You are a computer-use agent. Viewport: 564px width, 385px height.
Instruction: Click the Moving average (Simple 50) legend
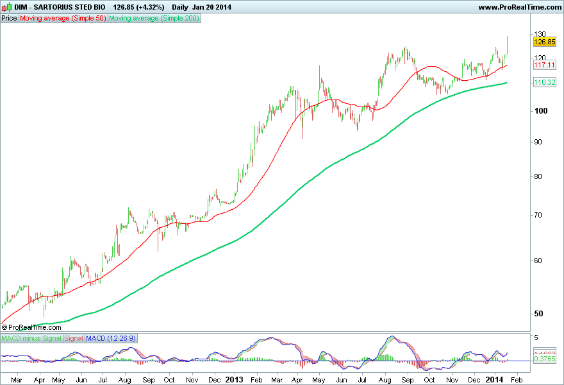click(63, 19)
